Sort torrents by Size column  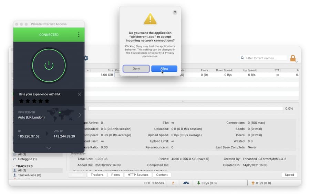pos(110,70)
